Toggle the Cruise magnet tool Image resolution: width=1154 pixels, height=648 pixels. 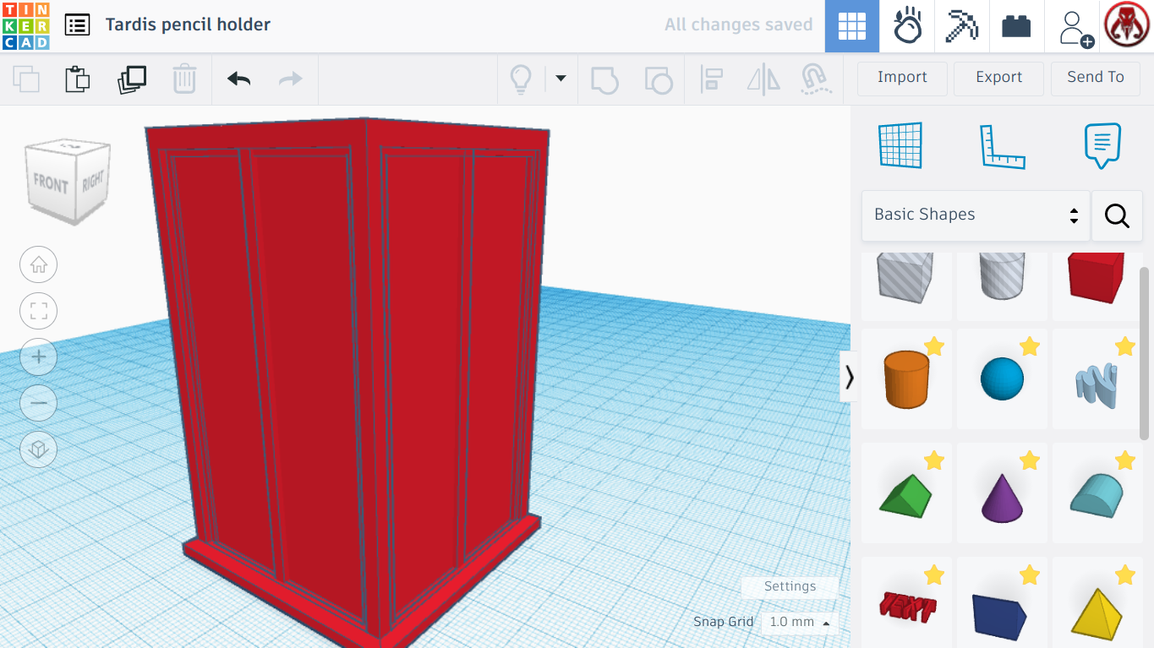point(815,79)
